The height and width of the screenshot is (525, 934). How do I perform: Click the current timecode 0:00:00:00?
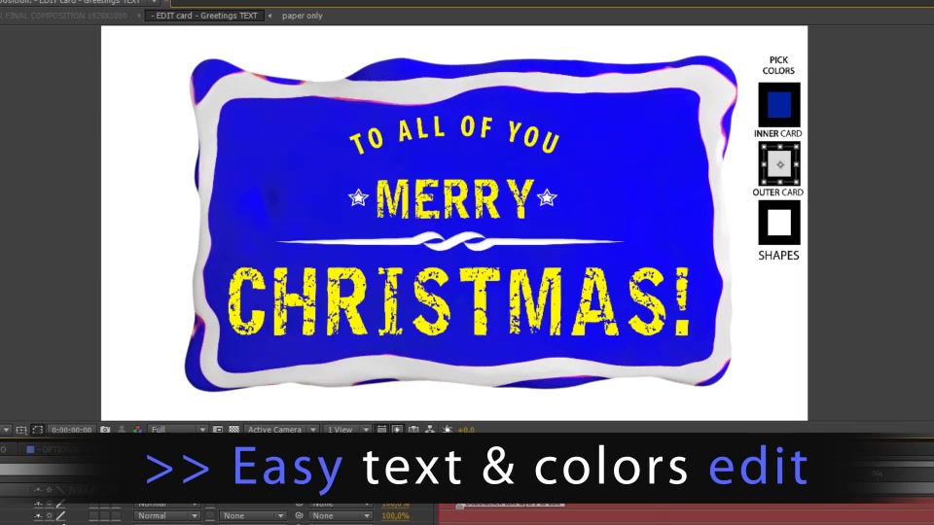coord(71,429)
